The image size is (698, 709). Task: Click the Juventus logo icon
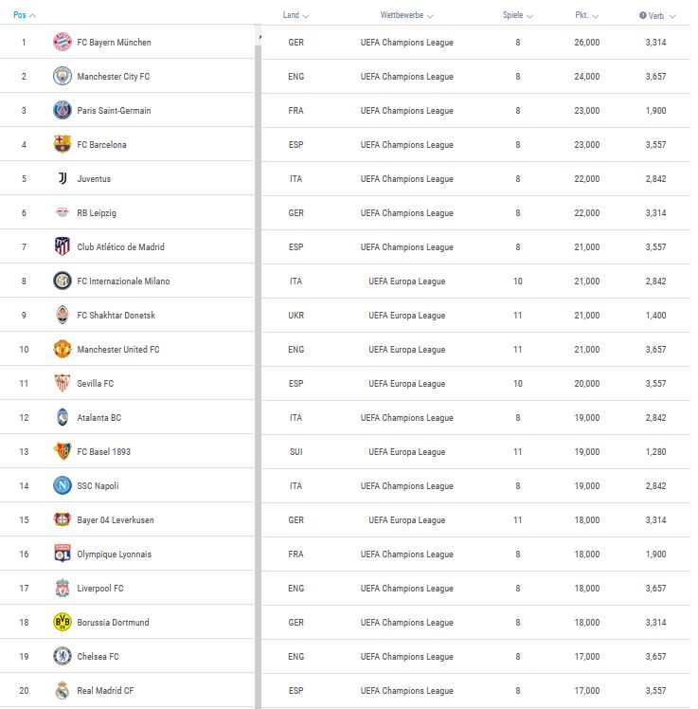click(63, 178)
